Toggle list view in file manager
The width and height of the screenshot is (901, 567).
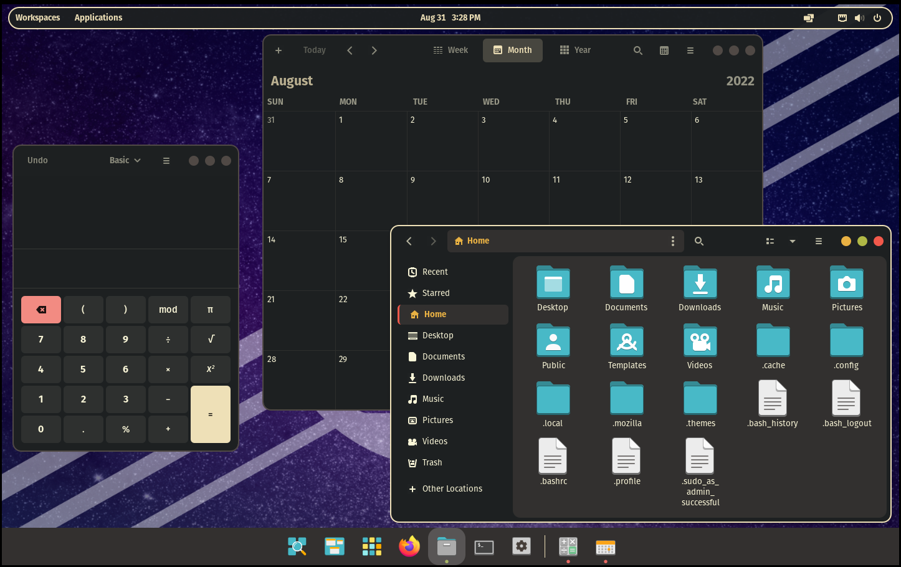coord(770,241)
